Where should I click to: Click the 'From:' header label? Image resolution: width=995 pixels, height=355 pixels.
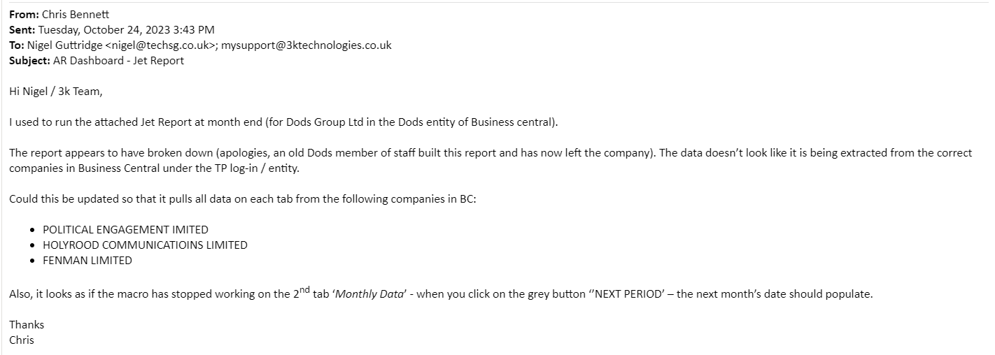(23, 14)
